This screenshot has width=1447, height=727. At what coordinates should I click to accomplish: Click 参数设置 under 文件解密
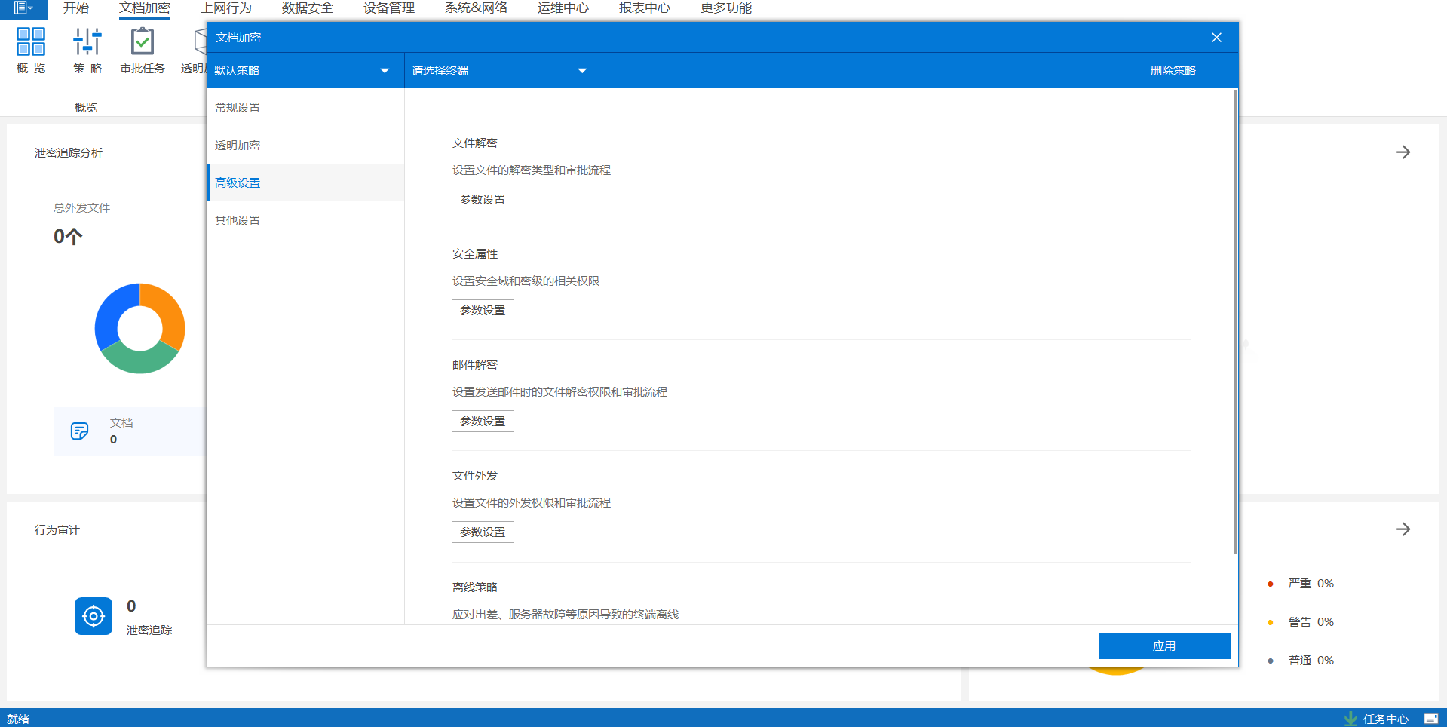pos(483,200)
